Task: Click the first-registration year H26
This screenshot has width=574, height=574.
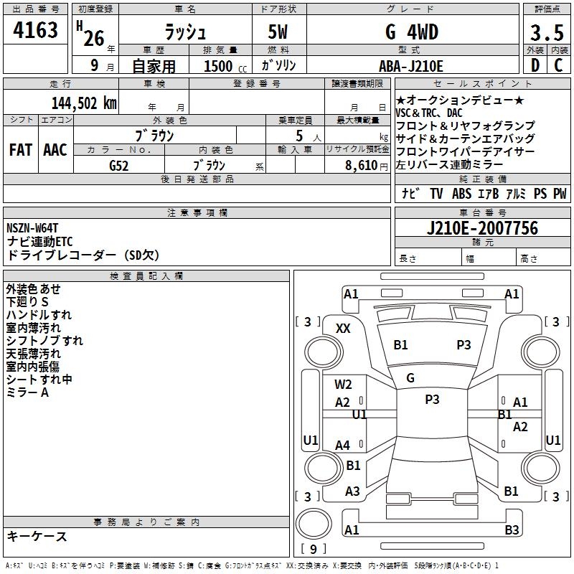Action: pyautogui.click(x=91, y=34)
